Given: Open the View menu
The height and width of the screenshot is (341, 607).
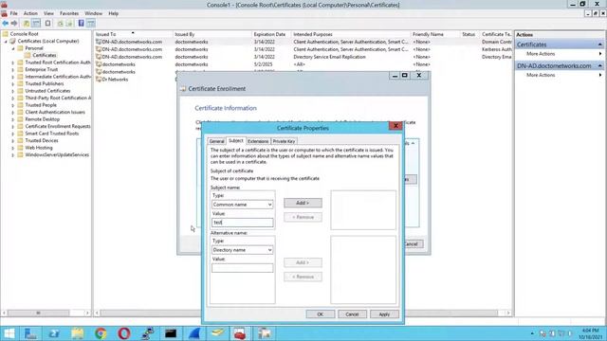Looking at the screenshot, I should tap(48, 13).
